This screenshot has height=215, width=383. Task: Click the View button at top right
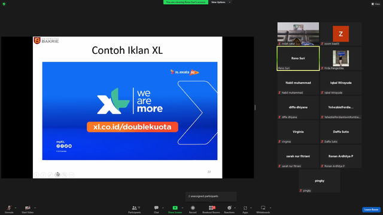376,4
